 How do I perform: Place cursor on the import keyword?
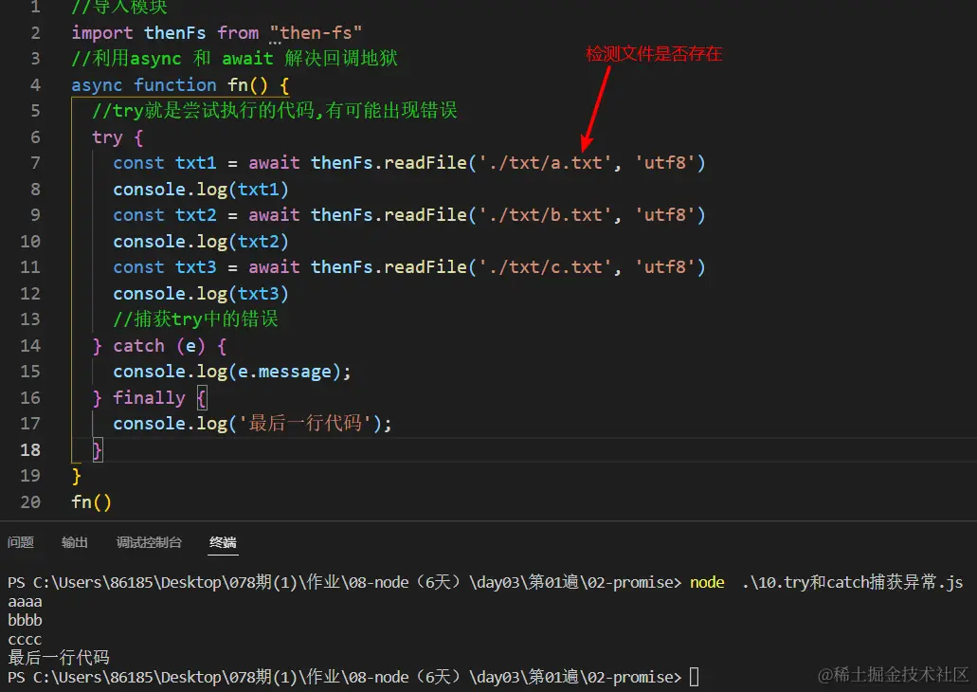tap(102, 32)
